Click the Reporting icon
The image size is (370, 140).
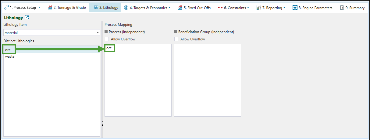pos(259,8)
